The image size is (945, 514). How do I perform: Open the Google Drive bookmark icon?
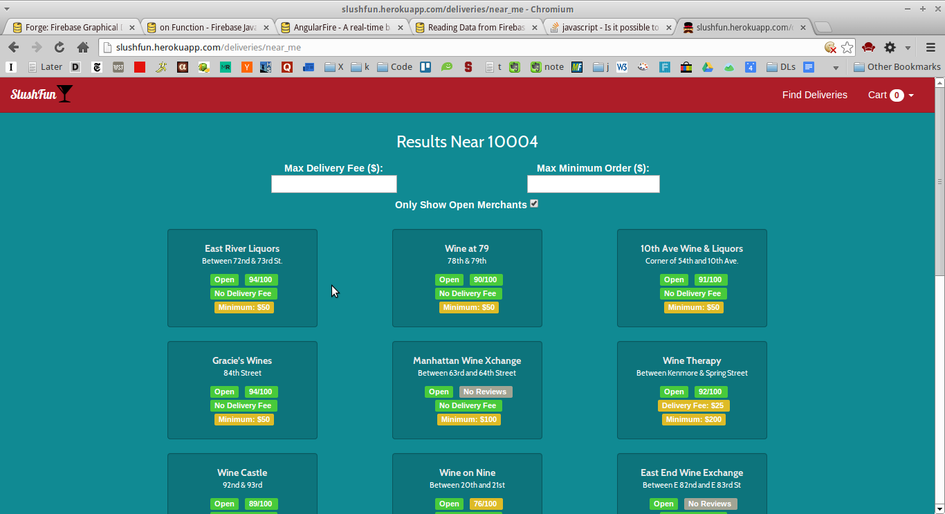click(x=708, y=67)
